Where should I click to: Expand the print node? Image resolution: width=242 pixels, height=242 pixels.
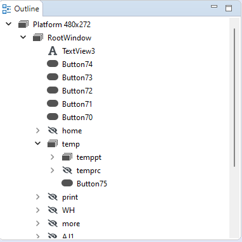pos(38,197)
